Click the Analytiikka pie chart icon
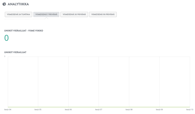The height and width of the screenshot is (114, 195). tap(4, 4)
